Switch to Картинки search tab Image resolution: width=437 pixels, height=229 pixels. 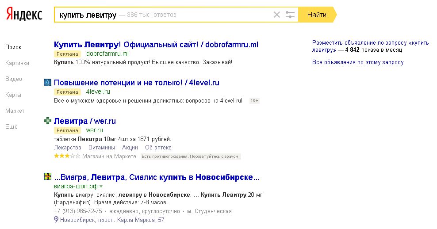coord(17,63)
